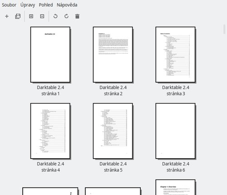This screenshot has width=227, height=195.
Task: Rotate pages right with clockwise icon
Action: click(66, 16)
